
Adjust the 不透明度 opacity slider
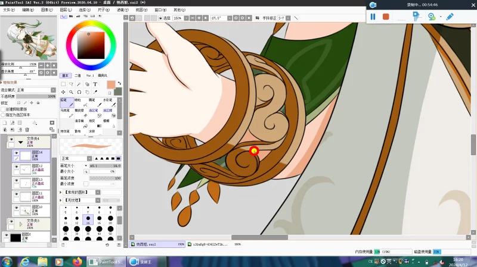pyautogui.click(x=36, y=96)
